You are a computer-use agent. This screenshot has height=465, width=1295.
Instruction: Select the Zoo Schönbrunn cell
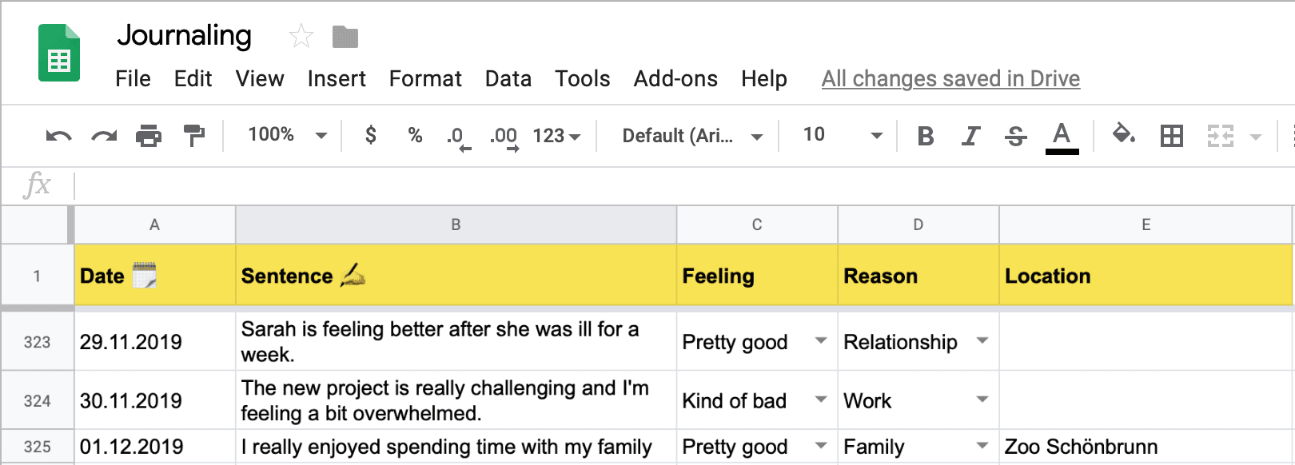pos(1146,447)
